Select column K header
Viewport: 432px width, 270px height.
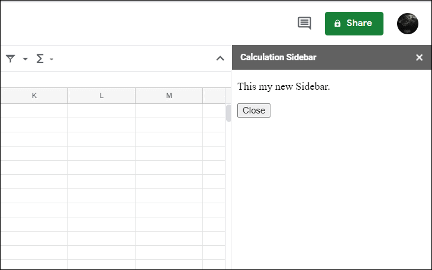coord(34,96)
